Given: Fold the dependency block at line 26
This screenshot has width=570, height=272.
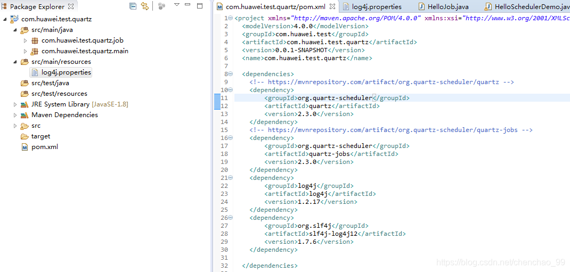Looking at the screenshot, I should tap(231, 218).
